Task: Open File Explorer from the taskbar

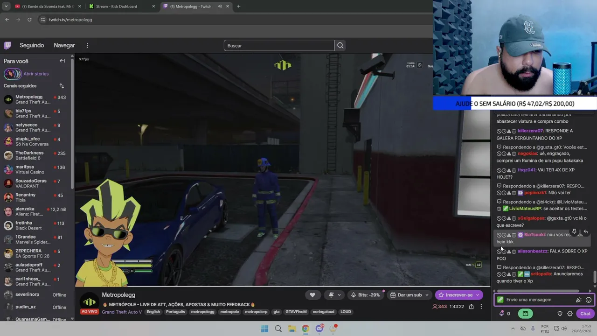Action: [292, 329]
